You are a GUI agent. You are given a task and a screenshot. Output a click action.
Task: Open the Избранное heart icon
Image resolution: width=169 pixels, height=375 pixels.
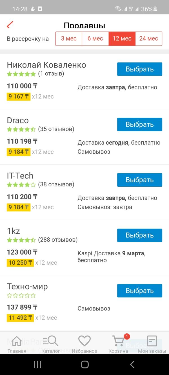pyautogui.click(x=84, y=341)
